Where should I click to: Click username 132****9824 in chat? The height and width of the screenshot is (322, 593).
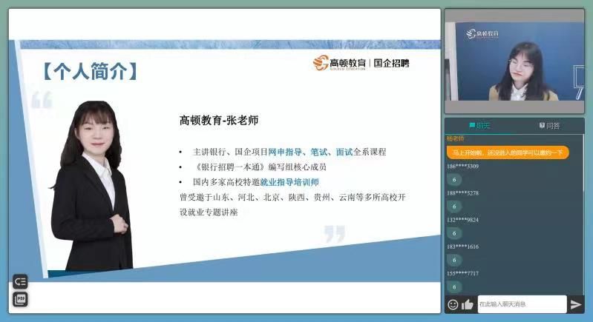click(x=462, y=220)
